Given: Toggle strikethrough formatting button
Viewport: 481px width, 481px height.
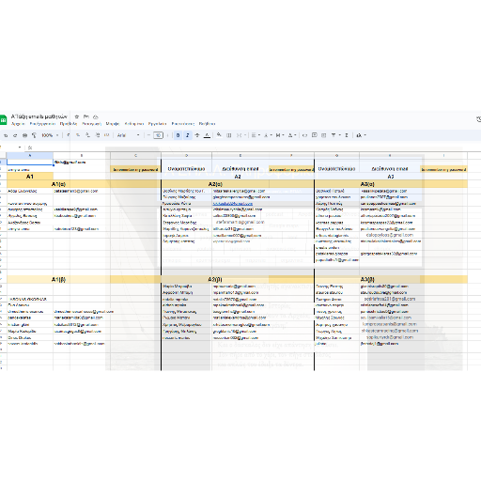Looking at the screenshot, I should [x=197, y=135].
